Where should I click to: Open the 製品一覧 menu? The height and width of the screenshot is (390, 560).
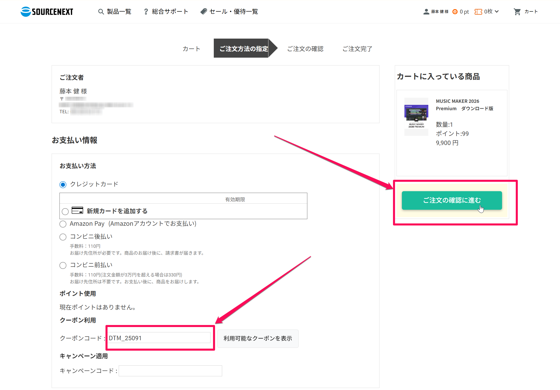119,12
